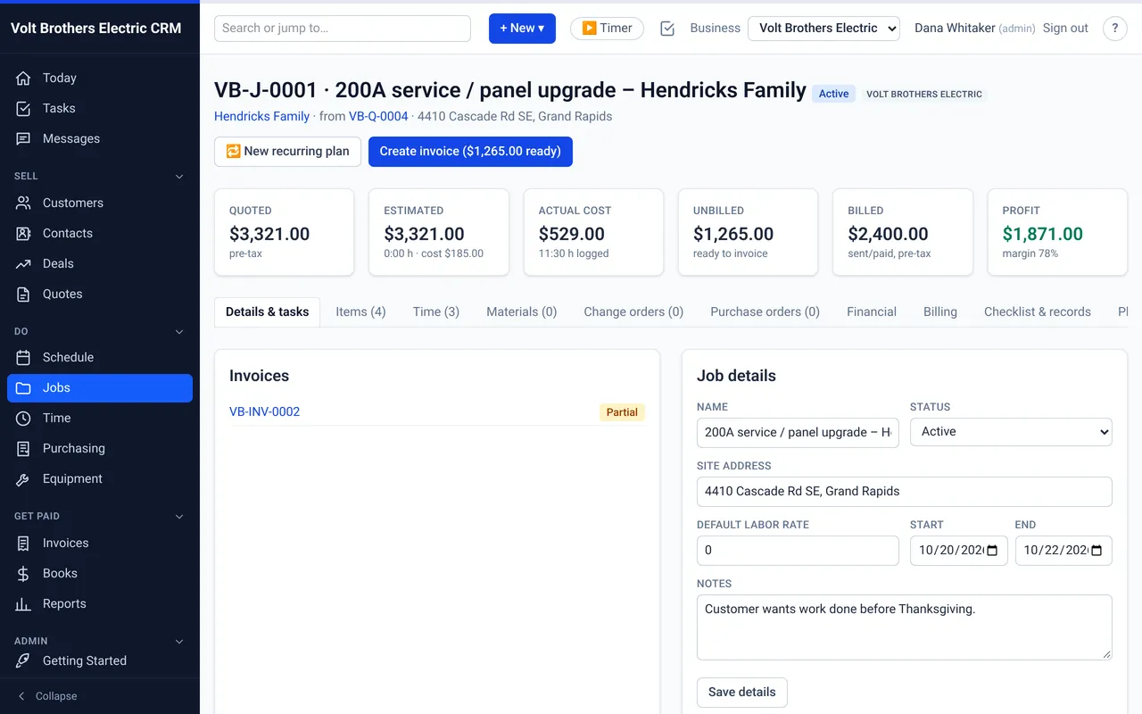Switch to the Items (4) tab
The width and height of the screenshot is (1142, 714).
pos(360,311)
